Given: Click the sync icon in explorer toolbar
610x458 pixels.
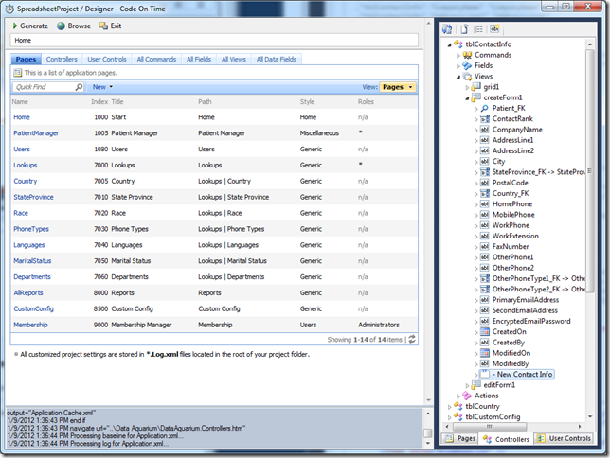Looking at the screenshot, I should pos(447,28).
